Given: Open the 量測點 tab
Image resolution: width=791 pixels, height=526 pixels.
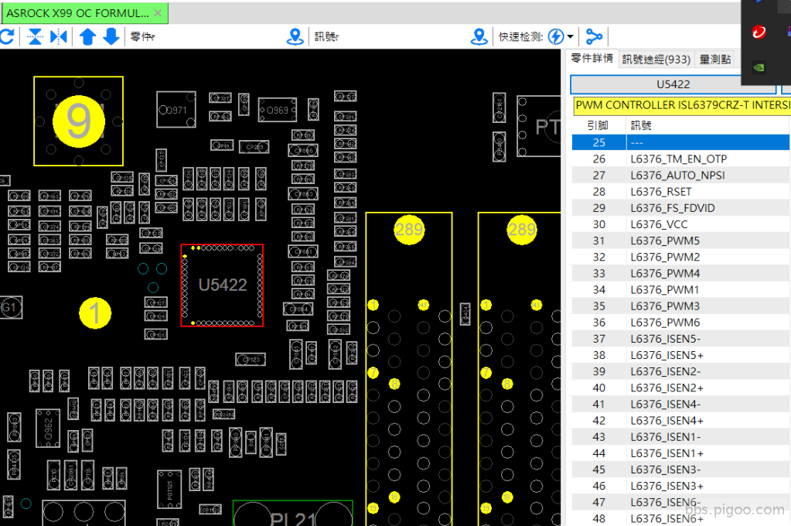Looking at the screenshot, I should click(714, 60).
